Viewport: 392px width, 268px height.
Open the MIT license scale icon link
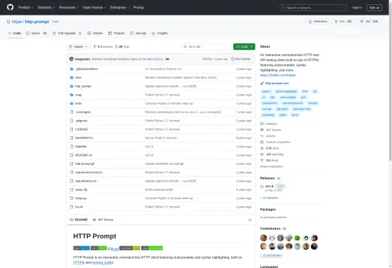[262, 130]
